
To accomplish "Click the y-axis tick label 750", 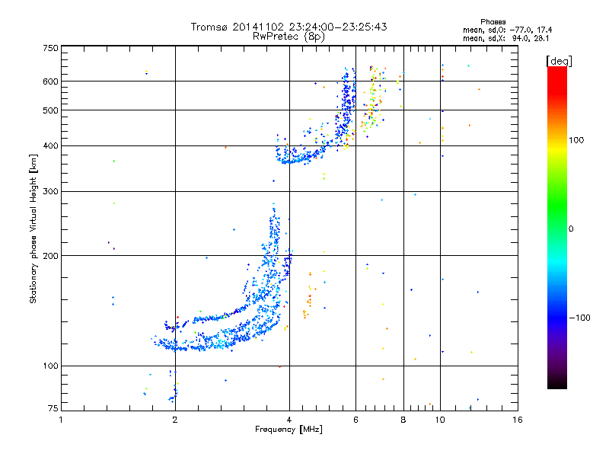I will click(51, 48).
